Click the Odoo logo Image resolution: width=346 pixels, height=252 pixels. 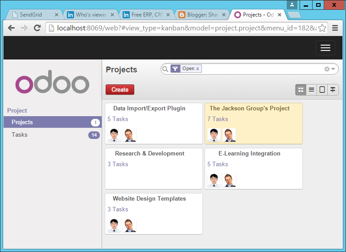(52, 82)
